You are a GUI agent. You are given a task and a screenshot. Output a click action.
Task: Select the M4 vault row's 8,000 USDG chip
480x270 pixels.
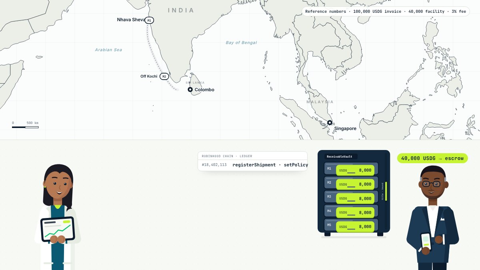355,212
